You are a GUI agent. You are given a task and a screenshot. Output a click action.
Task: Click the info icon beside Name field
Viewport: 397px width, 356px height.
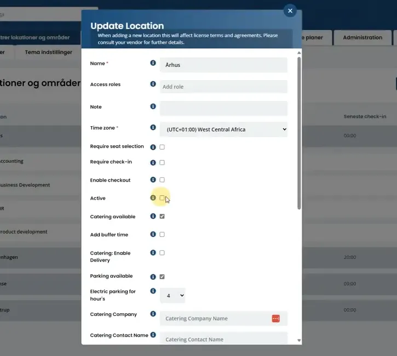tap(153, 63)
